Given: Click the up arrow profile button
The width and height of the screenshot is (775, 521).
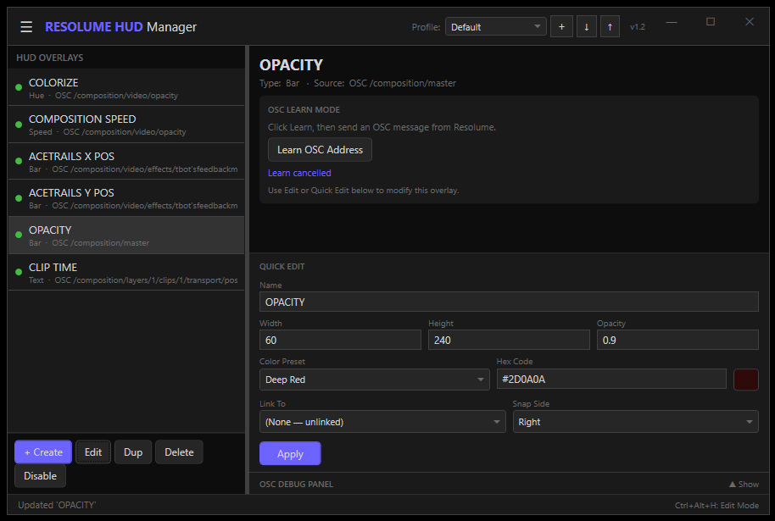Looking at the screenshot, I should tap(610, 27).
